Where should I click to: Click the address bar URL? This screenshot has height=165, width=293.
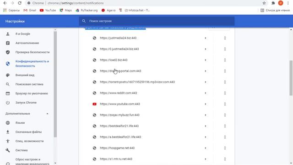(76, 3)
